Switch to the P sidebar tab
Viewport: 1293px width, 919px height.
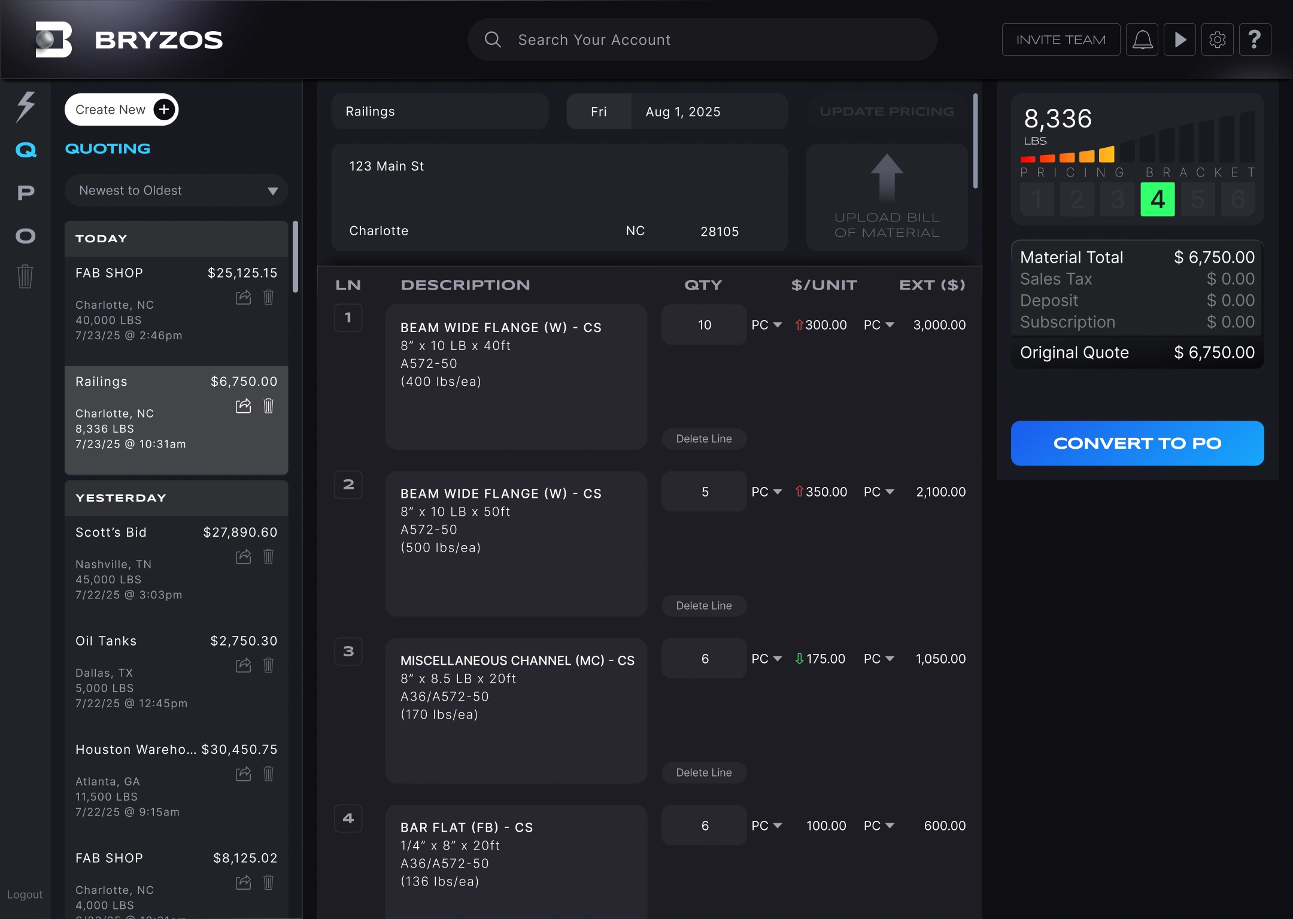[x=26, y=193]
